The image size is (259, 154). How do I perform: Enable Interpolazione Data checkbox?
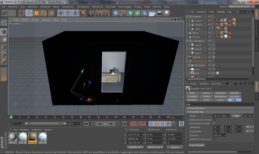[x=214, y=123]
